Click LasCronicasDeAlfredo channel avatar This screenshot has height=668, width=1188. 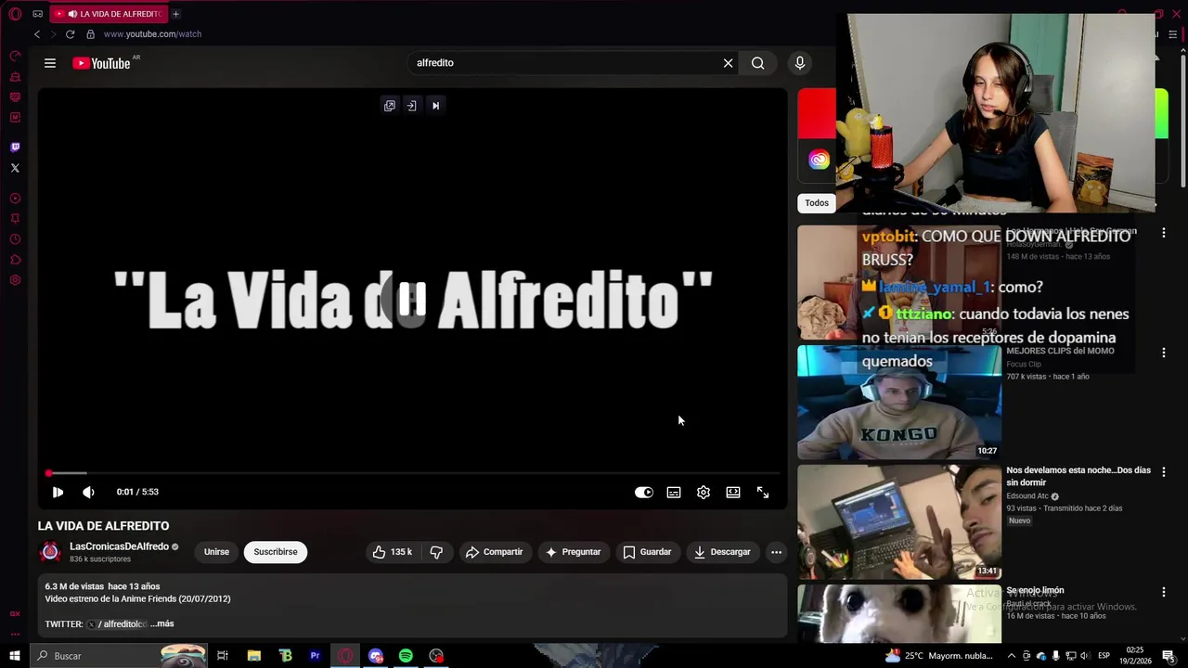(x=50, y=552)
